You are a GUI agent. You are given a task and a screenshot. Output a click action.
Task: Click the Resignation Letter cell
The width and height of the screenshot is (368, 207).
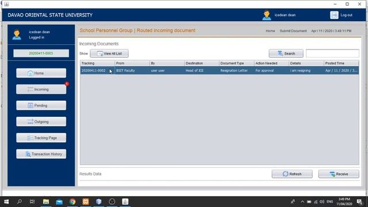pos(236,70)
